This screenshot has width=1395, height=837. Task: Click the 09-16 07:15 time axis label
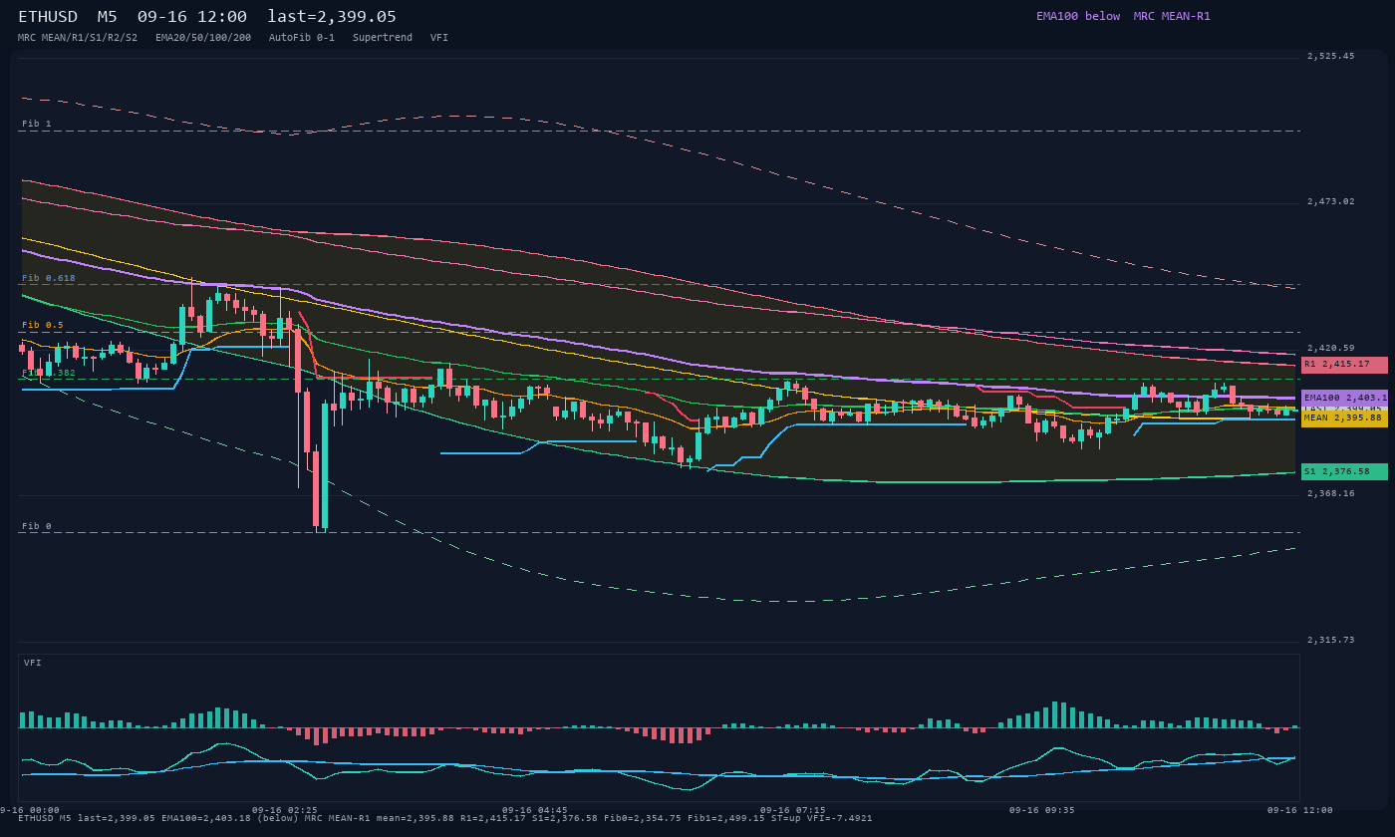point(793,810)
